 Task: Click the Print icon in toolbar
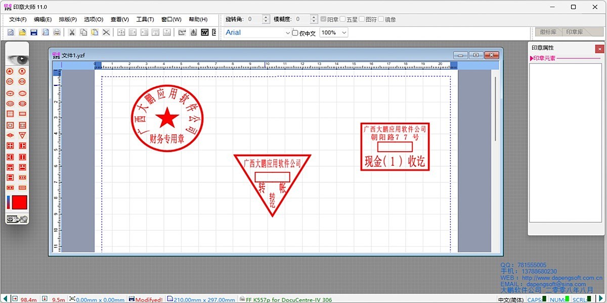point(57,32)
